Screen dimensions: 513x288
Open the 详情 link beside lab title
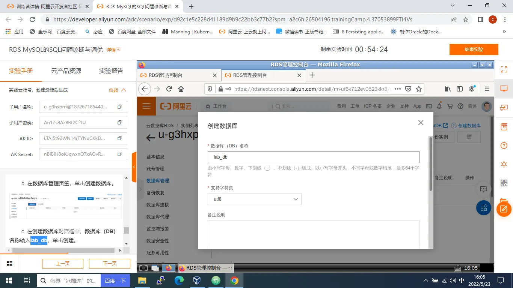tap(113, 49)
